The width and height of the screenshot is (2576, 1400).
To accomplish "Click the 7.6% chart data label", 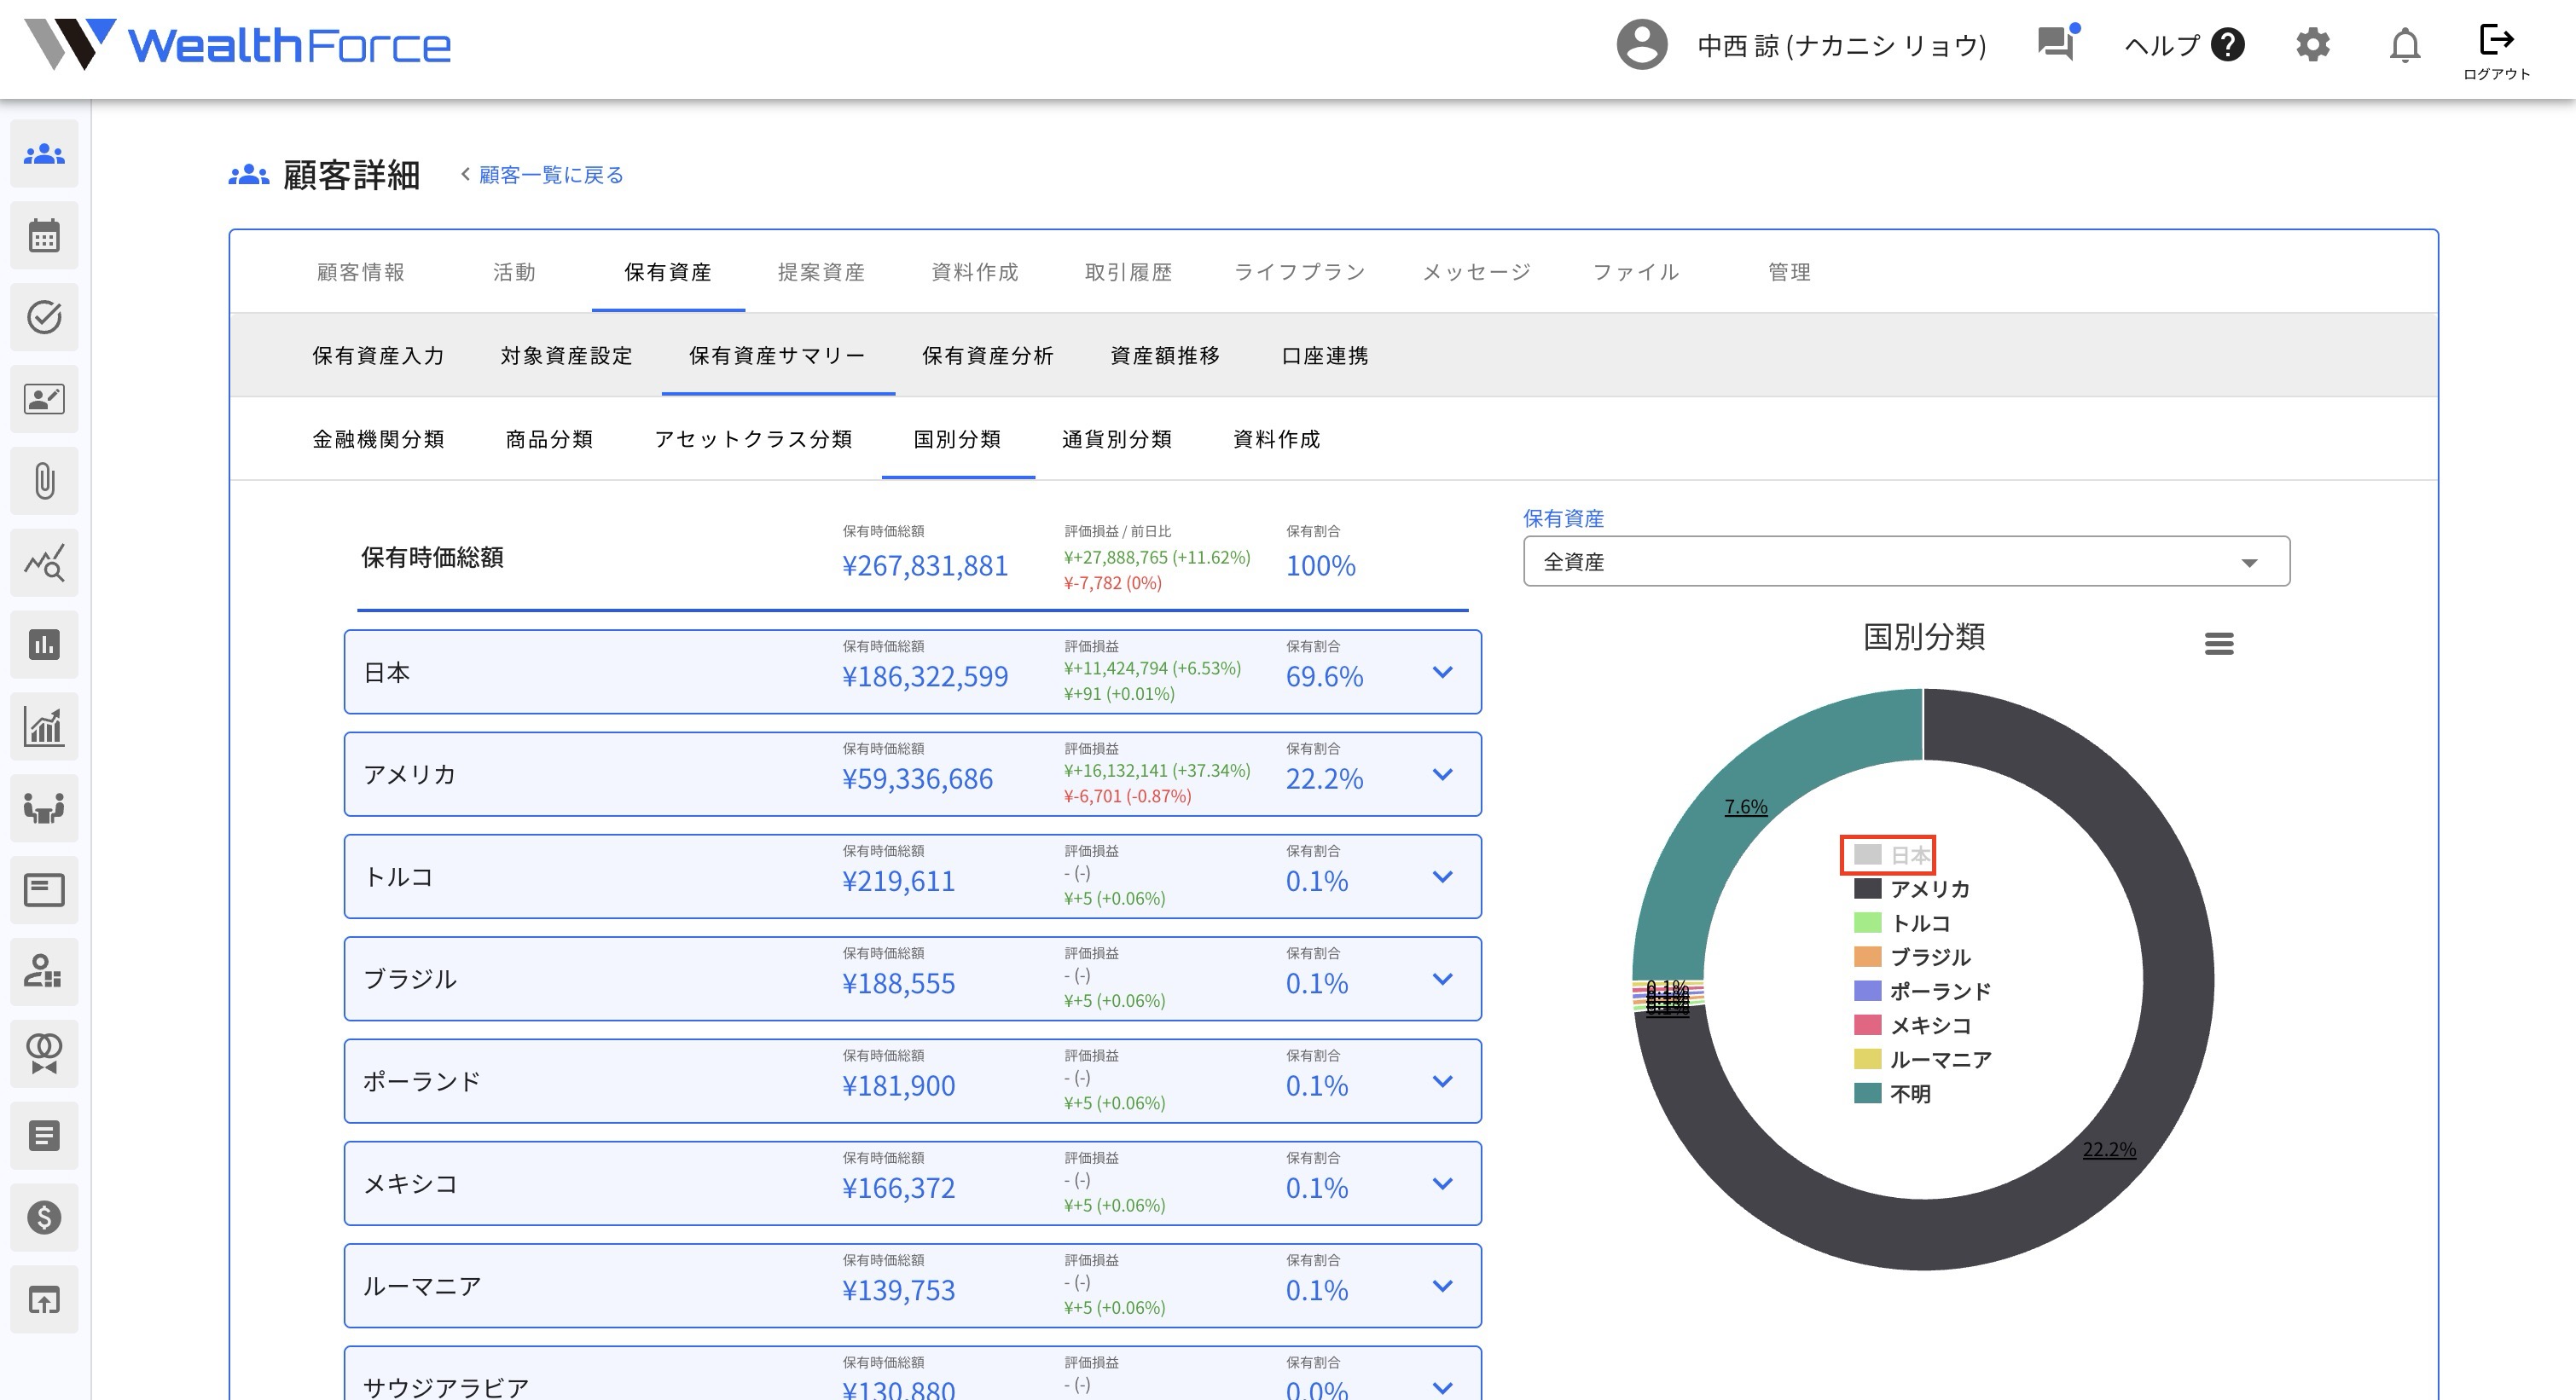I will click(x=1746, y=807).
